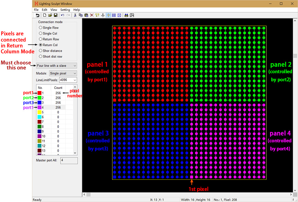Click canvas horizontal scrollbar left arrow

pos(84,195)
